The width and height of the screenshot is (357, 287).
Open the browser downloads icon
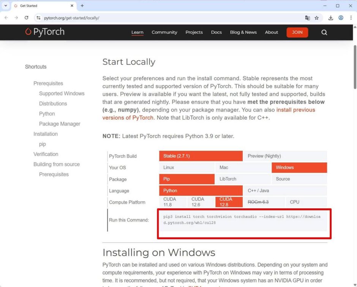tap(330, 18)
